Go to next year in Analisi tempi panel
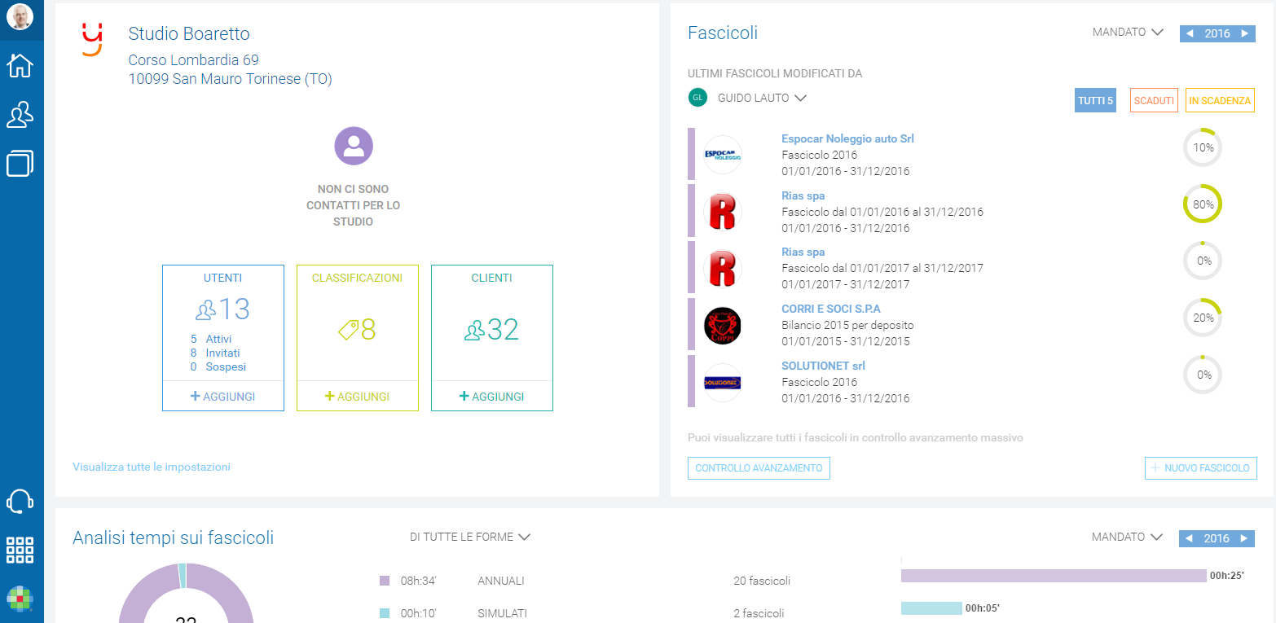The height and width of the screenshot is (623, 1276). 1243,538
